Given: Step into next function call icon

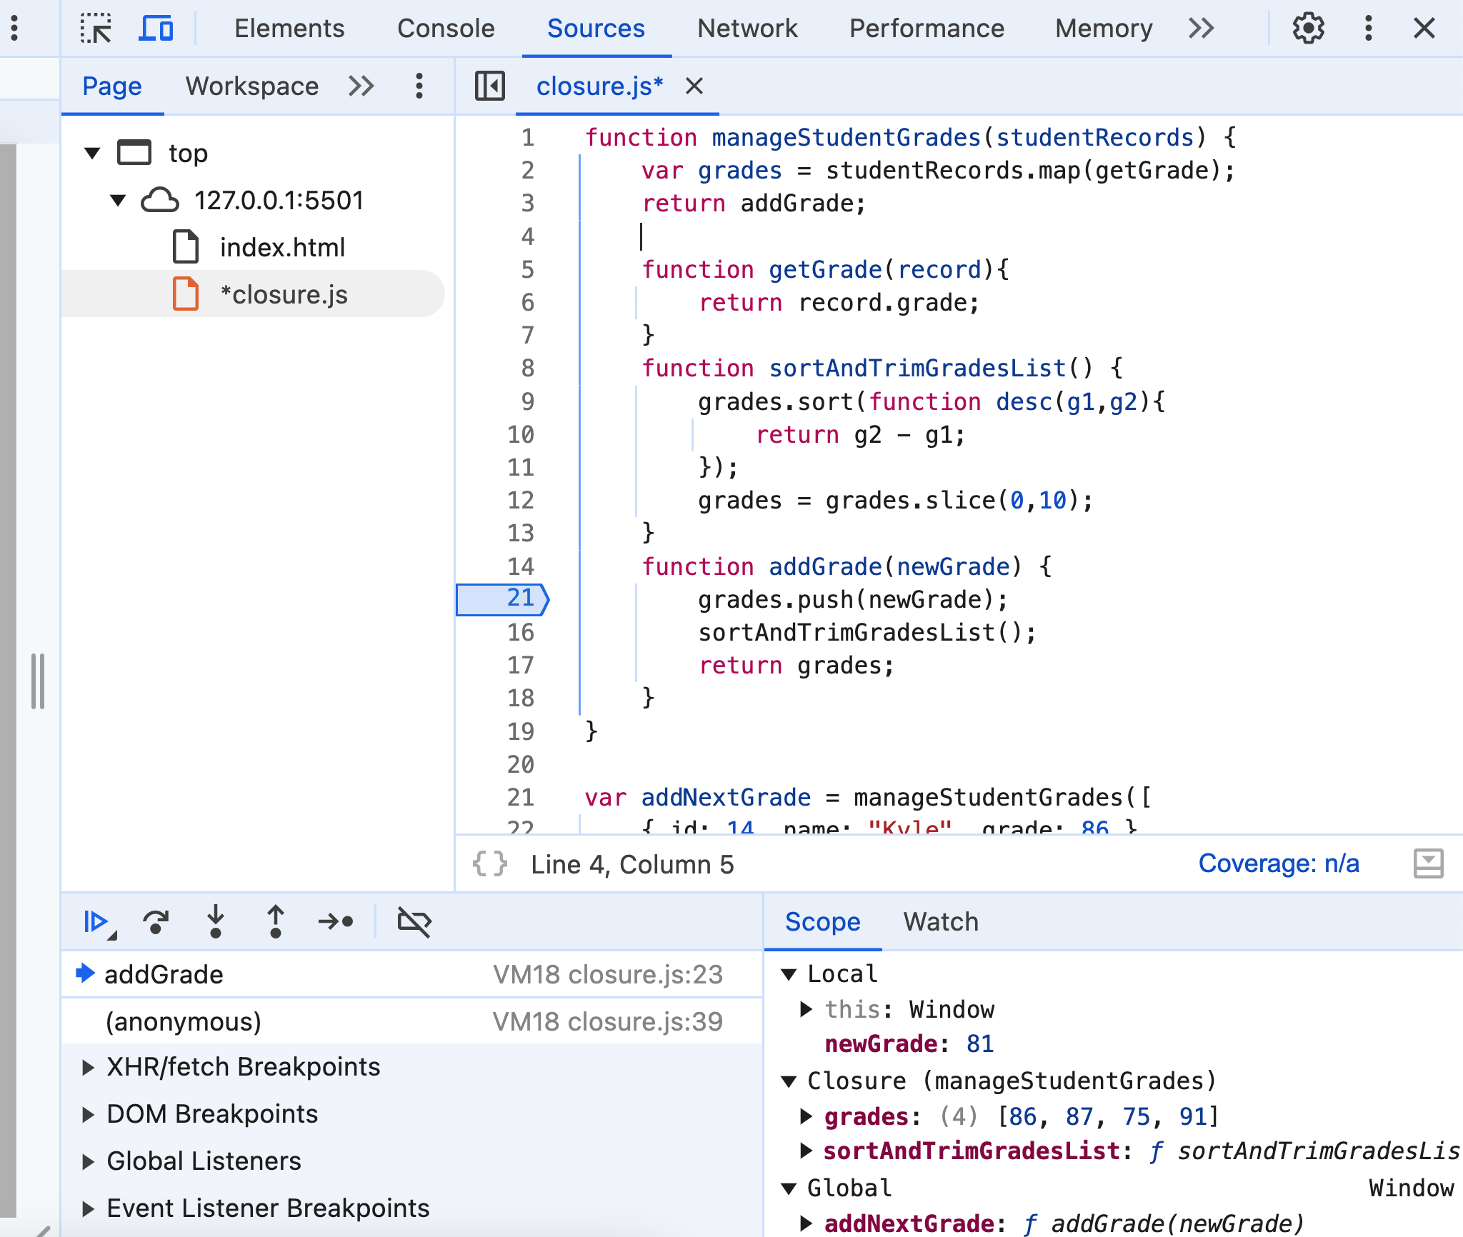Looking at the screenshot, I should point(216,922).
